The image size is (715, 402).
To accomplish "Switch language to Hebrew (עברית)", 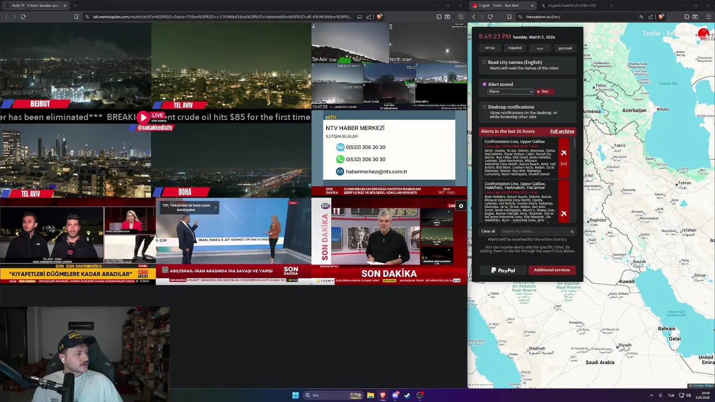I will click(x=490, y=48).
